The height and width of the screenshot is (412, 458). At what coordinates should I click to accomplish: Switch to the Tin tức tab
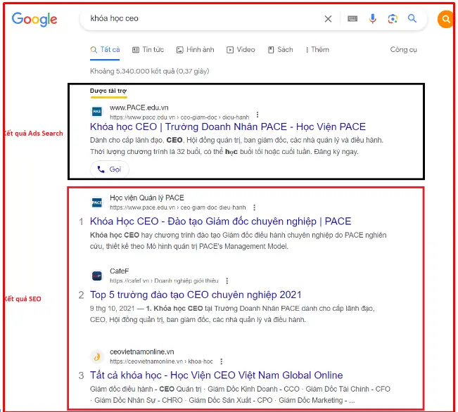click(148, 50)
